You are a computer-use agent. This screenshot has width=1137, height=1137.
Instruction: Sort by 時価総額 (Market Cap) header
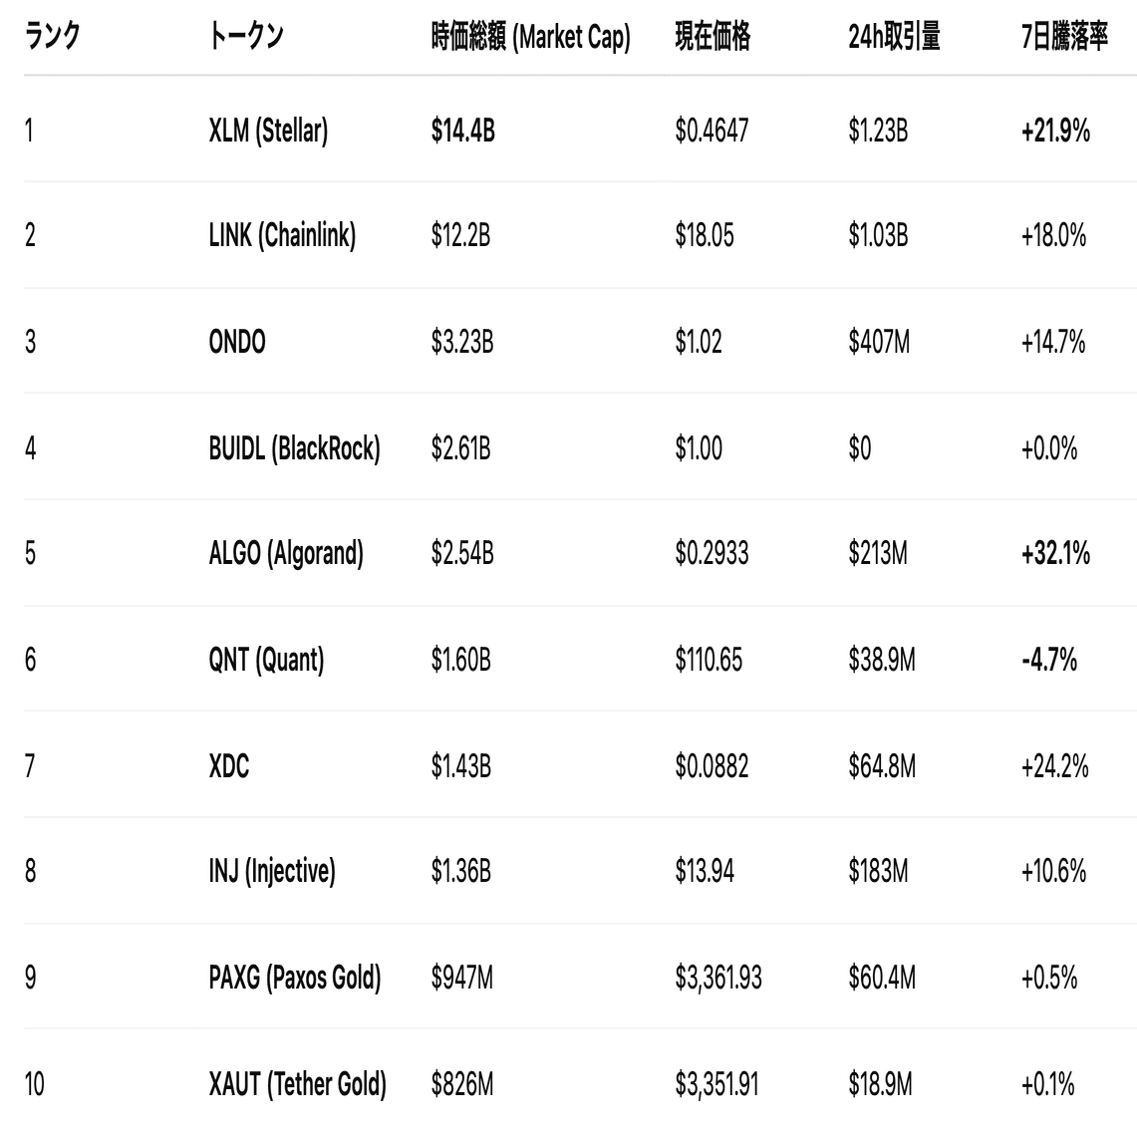tap(530, 38)
